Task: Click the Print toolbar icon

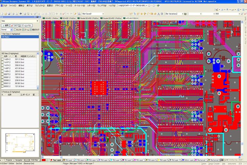Action: [x=13, y=14]
